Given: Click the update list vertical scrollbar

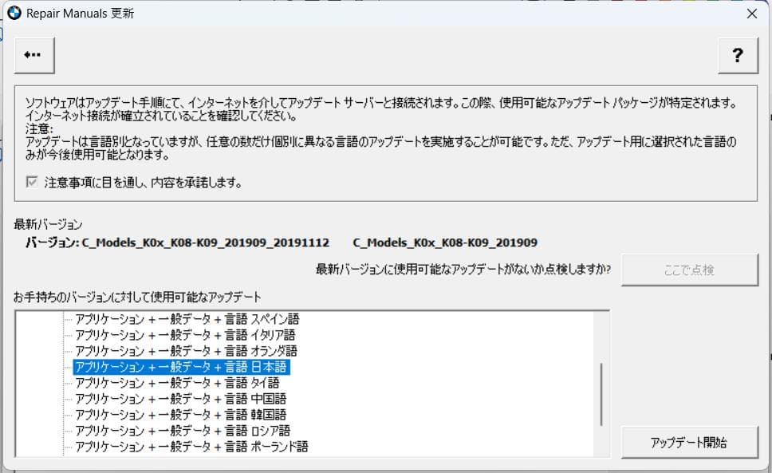Looking at the screenshot, I should [602, 395].
